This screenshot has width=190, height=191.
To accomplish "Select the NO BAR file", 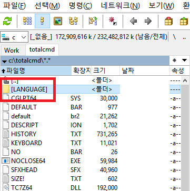I will tap(91, 152).
